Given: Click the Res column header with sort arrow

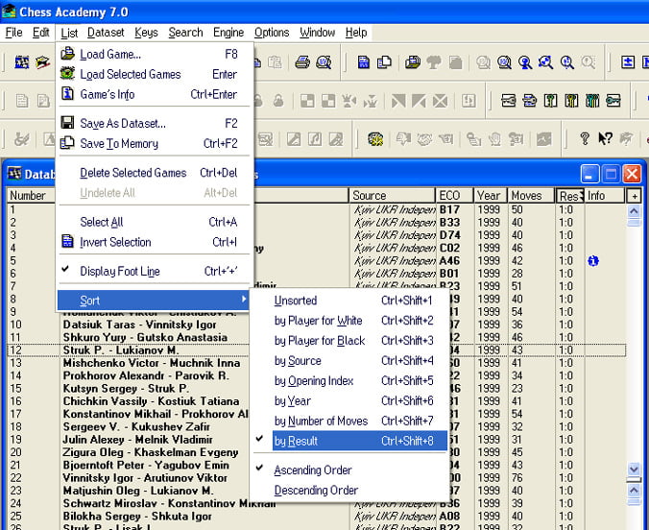Looking at the screenshot, I should point(569,196).
